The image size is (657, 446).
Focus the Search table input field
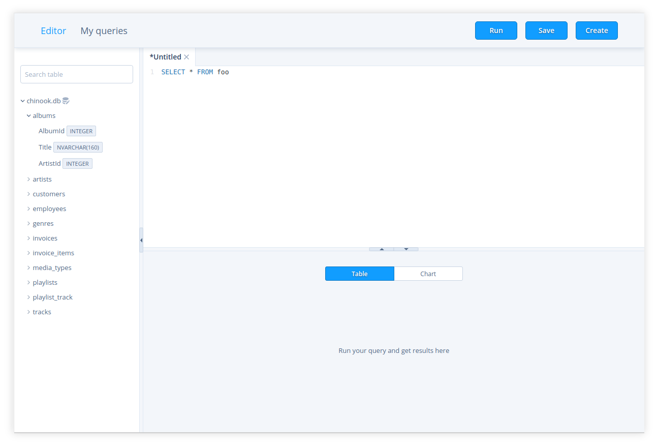[x=76, y=74]
